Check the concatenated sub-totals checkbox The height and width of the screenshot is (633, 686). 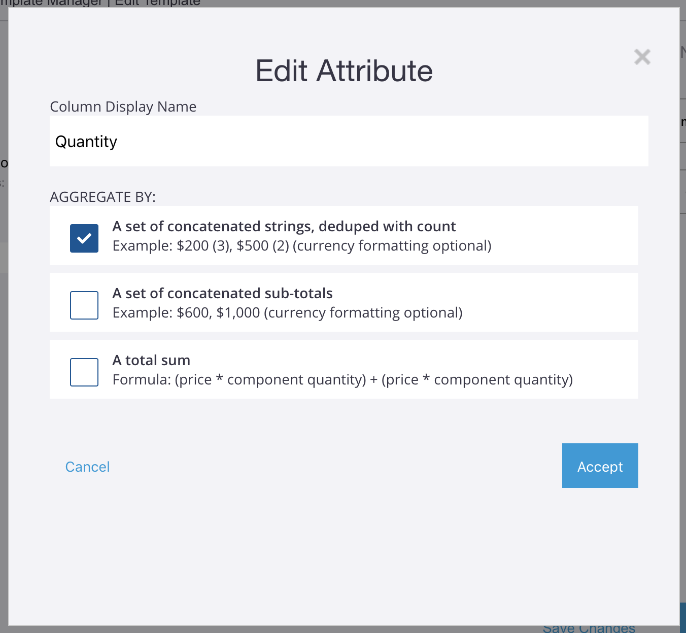coord(84,305)
